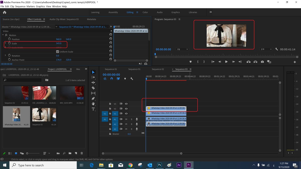Open the Sequence 02 timeline tab

[x=158, y=69]
